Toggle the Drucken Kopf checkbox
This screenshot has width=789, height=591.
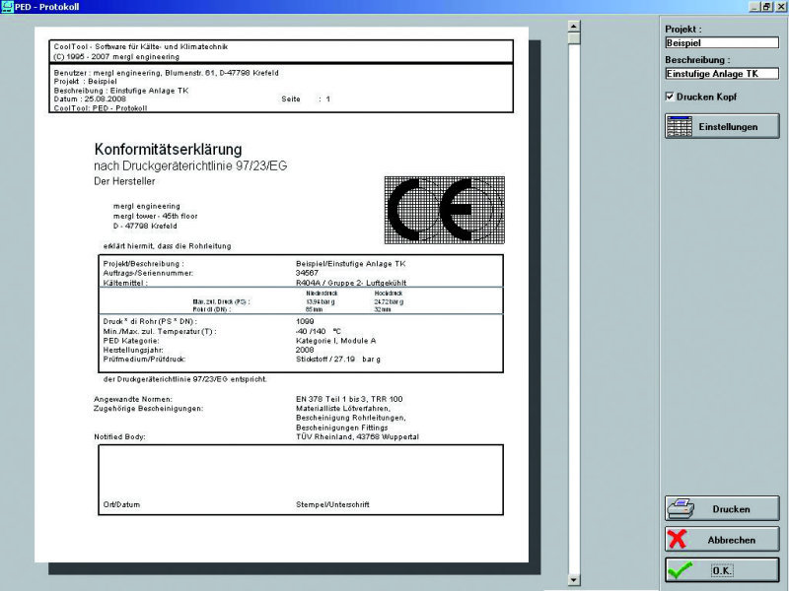(x=670, y=96)
